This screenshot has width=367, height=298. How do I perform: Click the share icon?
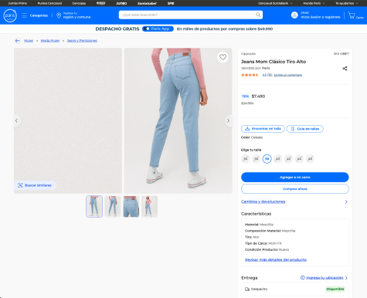coord(345,69)
